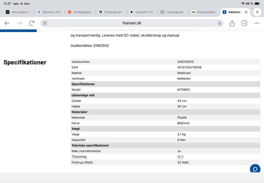Screen dimensions: 264x183
Task: Select the EAN number 4015704276008
Action: (189, 67)
